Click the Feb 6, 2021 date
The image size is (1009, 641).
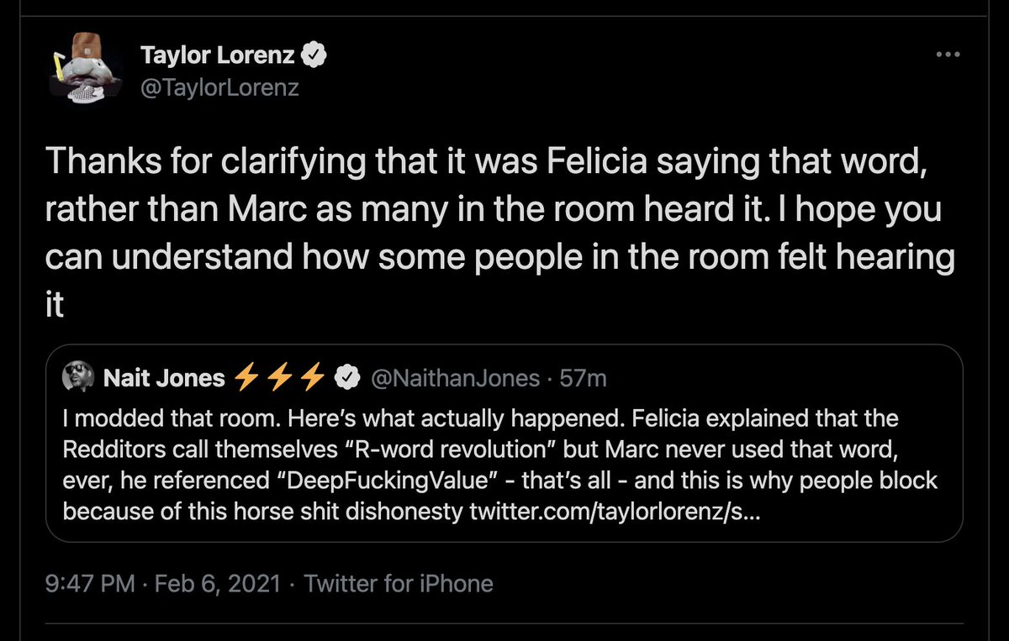click(x=222, y=583)
